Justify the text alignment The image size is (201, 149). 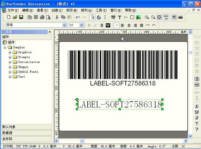click(x=141, y=25)
